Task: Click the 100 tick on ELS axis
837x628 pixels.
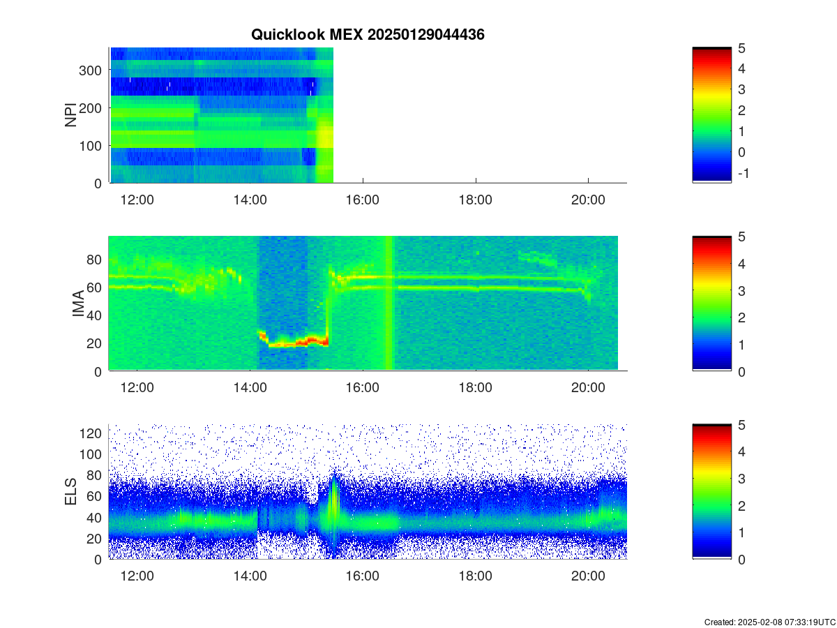Action: tap(92, 454)
